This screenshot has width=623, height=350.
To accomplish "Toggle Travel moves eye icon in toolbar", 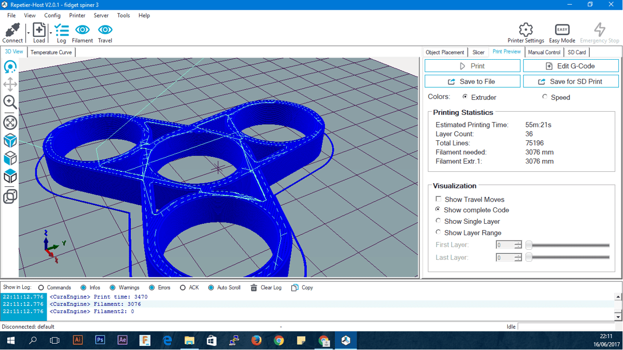I will click(105, 30).
